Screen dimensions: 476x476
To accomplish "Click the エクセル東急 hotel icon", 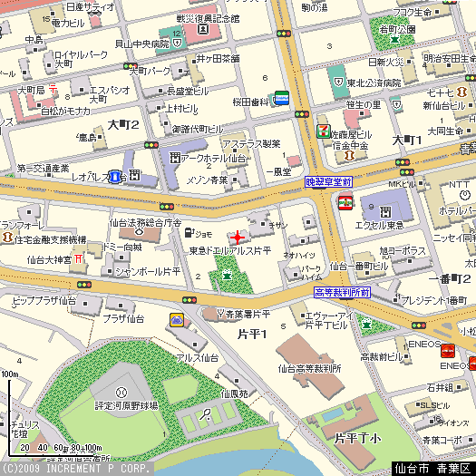I will 385,211.
